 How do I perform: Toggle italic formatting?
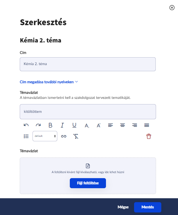(62, 125)
